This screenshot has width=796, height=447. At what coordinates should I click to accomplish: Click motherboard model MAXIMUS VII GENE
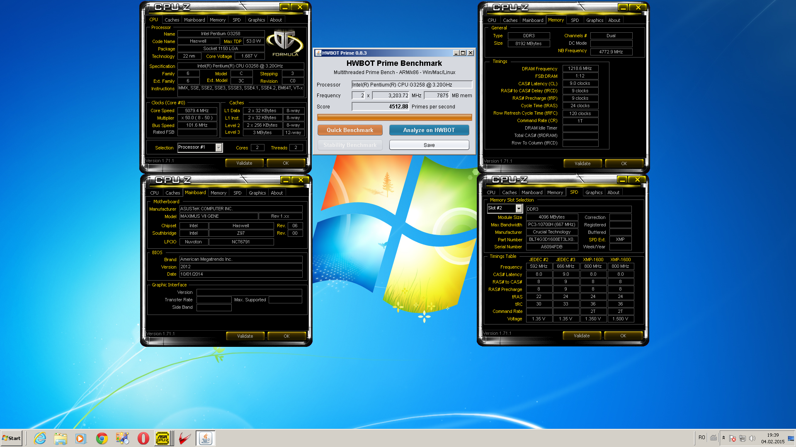tap(218, 216)
